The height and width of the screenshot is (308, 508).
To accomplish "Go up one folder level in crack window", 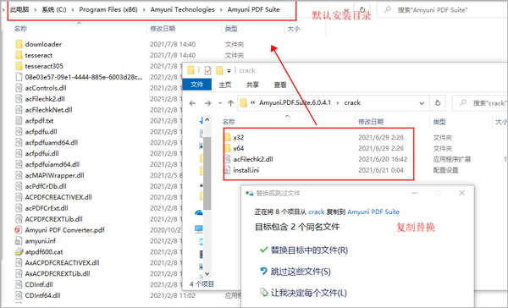I will point(230,103).
